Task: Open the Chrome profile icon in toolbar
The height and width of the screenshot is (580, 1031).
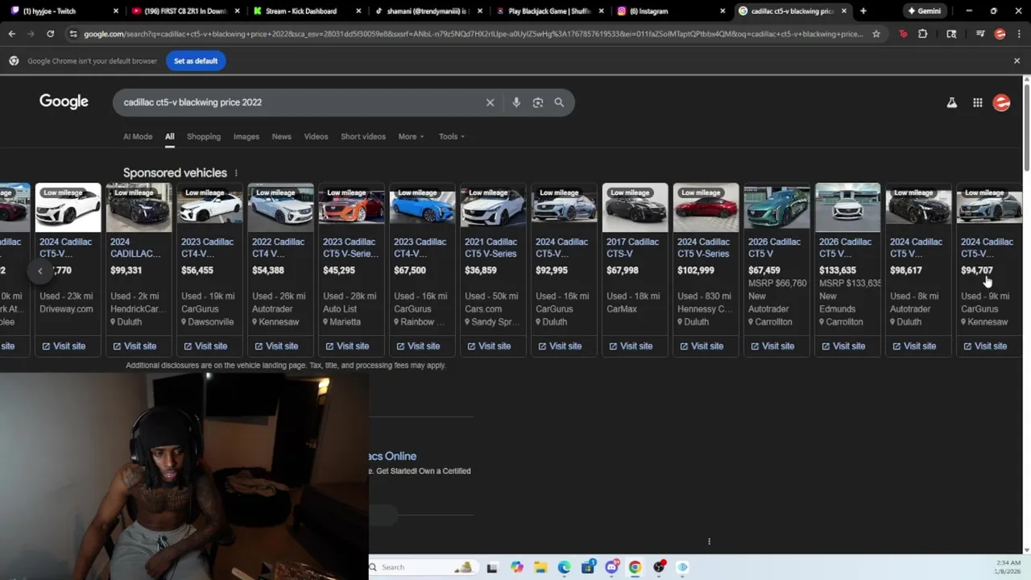Action: tap(1000, 34)
